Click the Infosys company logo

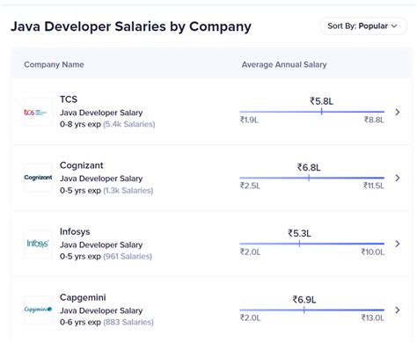(x=38, y=244)
